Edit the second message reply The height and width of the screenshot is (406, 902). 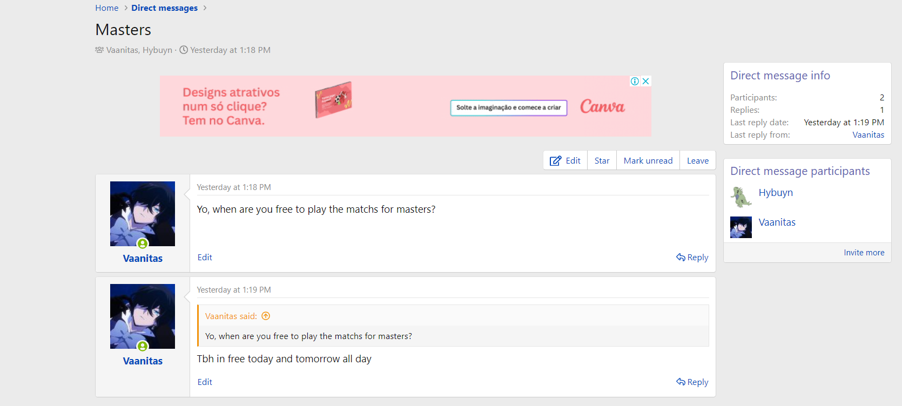[x=205, y=382]
